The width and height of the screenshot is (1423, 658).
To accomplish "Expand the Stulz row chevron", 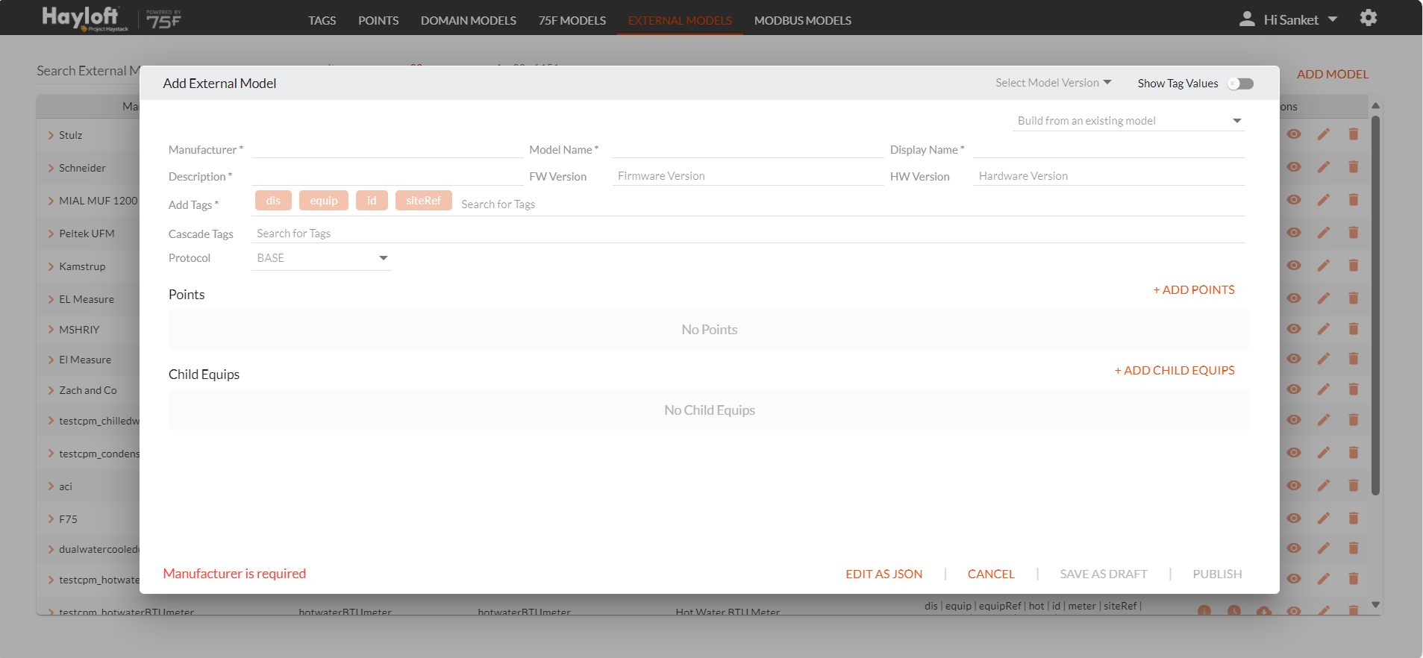I will click(51, 135).
